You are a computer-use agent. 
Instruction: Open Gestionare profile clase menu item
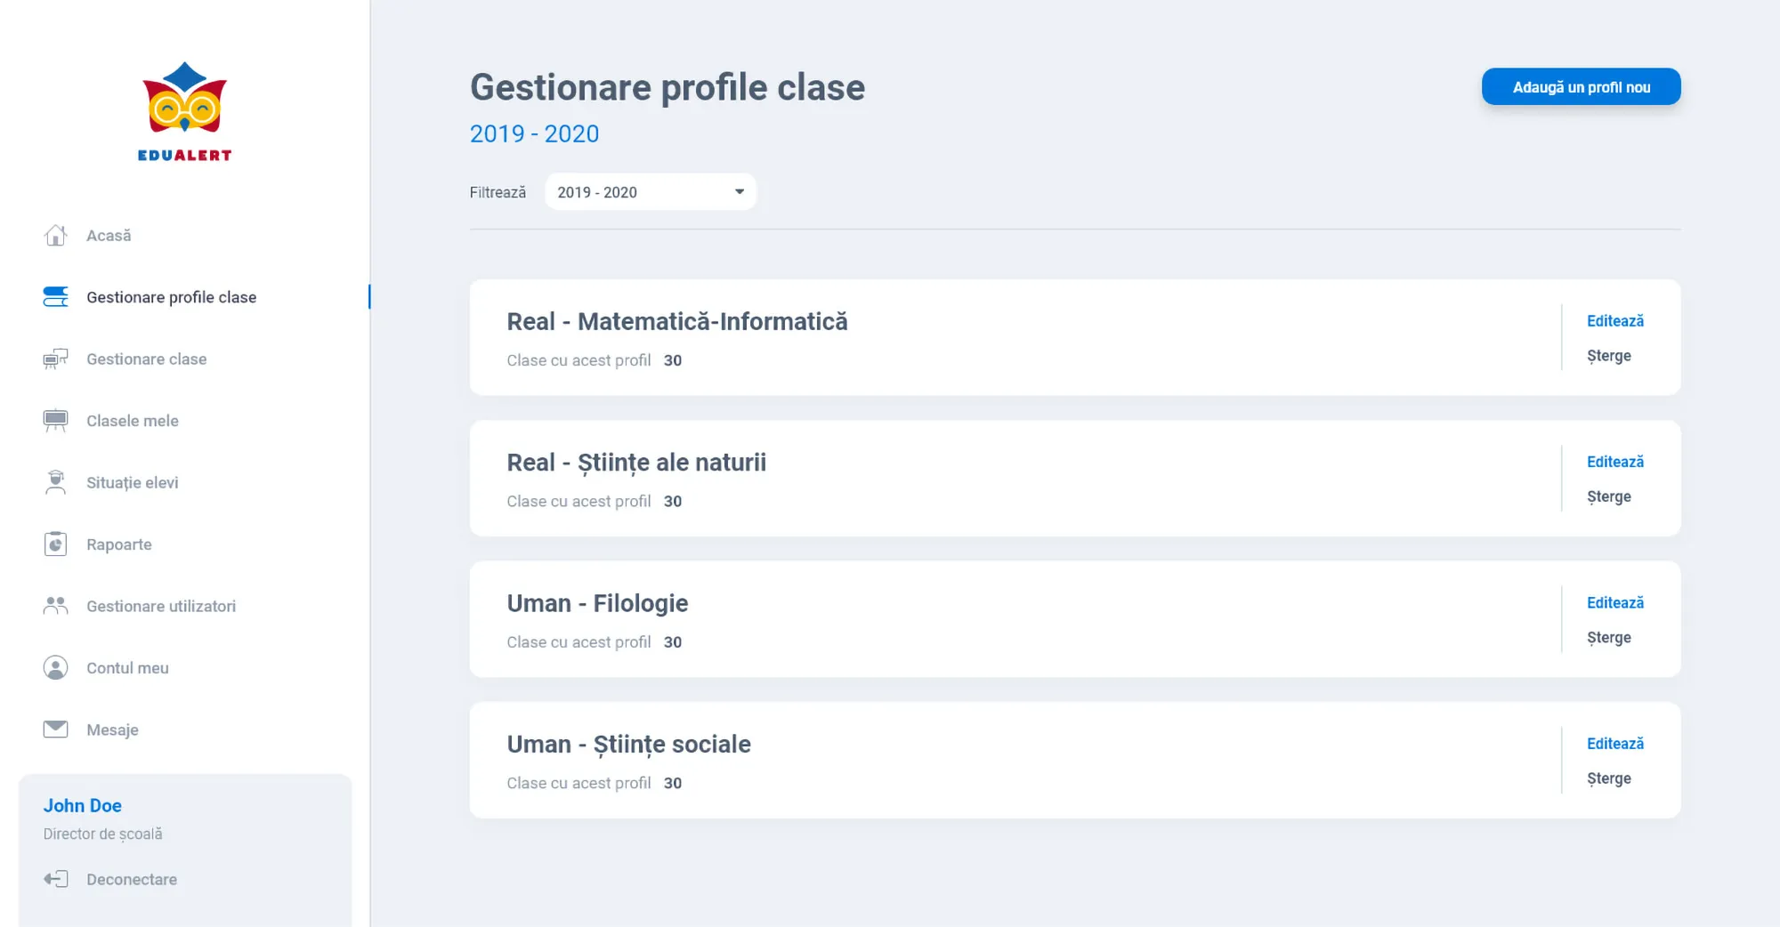point(171,297)
